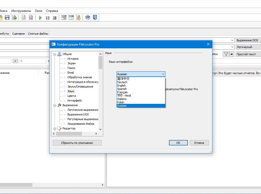Choose highlighted Russian in language list

pyautogui.click(x=141, y=106)
